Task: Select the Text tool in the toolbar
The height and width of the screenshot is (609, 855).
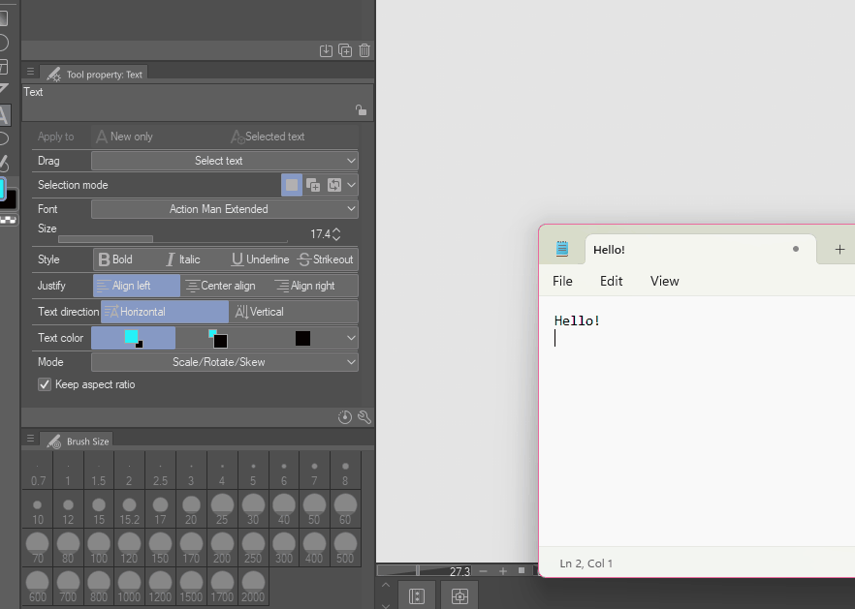Action: (x=7, y=115)
